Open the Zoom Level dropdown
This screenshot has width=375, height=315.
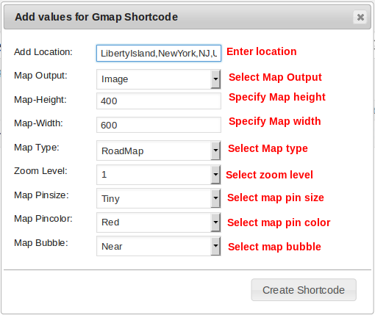pyautogui.click(x=159, y=175)
